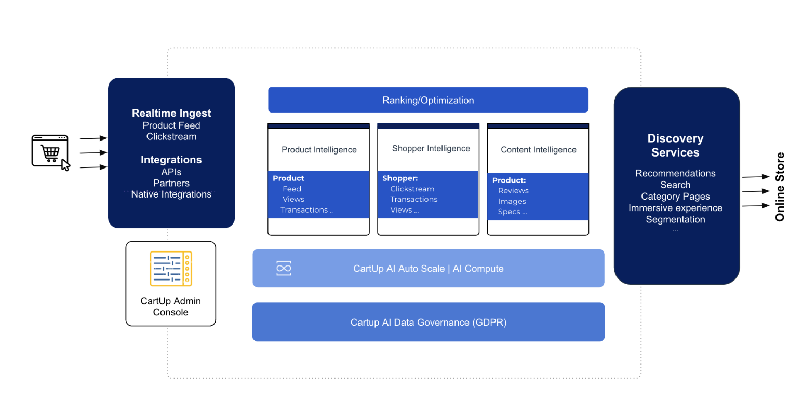The image size is (803, 420).
Task: Select APIs under Integrations
Action: coord(171,172)
